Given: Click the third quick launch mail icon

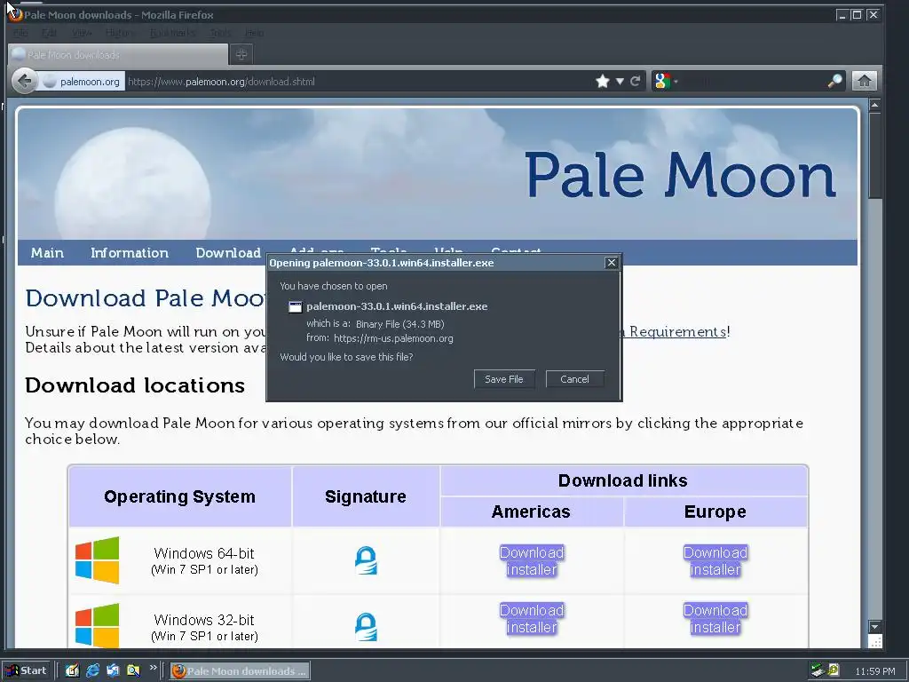Looking at the screenshot, I should (x=113, y=670).
